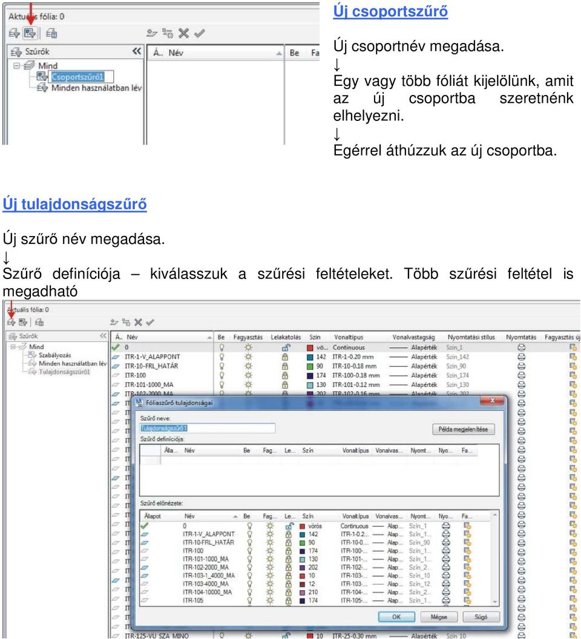Toggle lock for layer 0 in main list
The image size is (581, 639).
(x=286, y=347)
